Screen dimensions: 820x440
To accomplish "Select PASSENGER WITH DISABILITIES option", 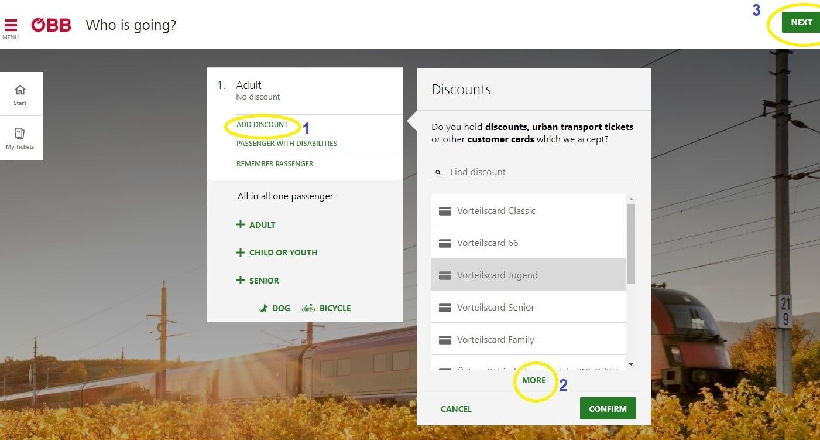I will pos(286,143).
